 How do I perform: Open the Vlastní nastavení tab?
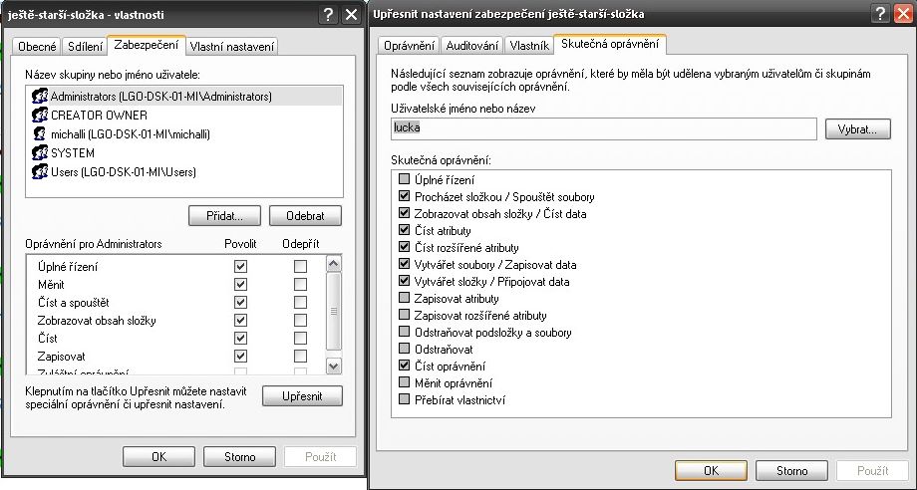(x=232, y=46)
